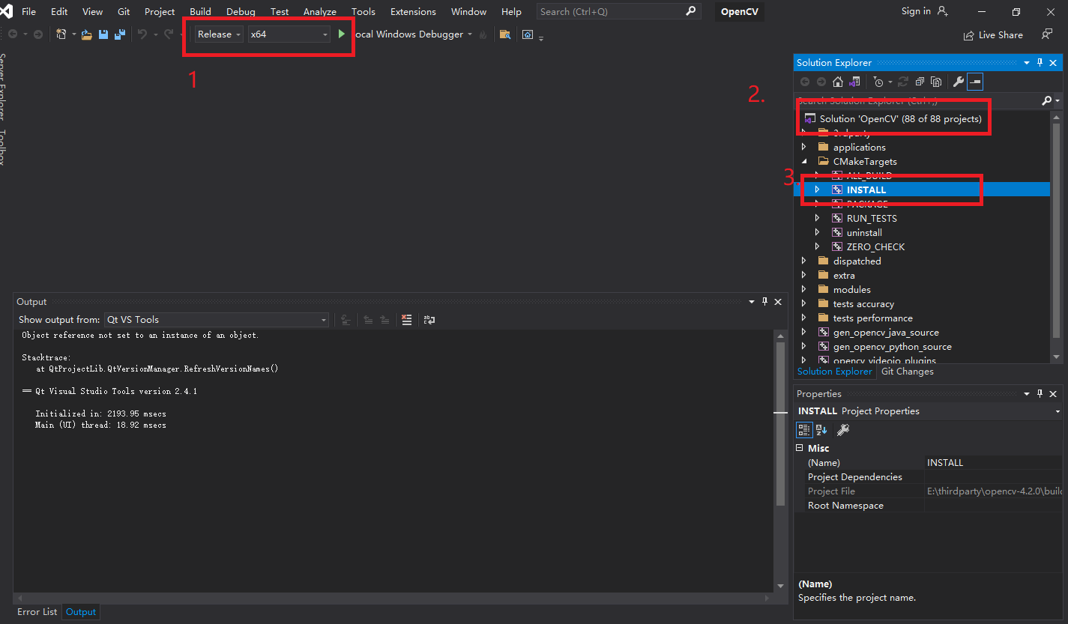Open the Git menu

click(x=124, y=11)
